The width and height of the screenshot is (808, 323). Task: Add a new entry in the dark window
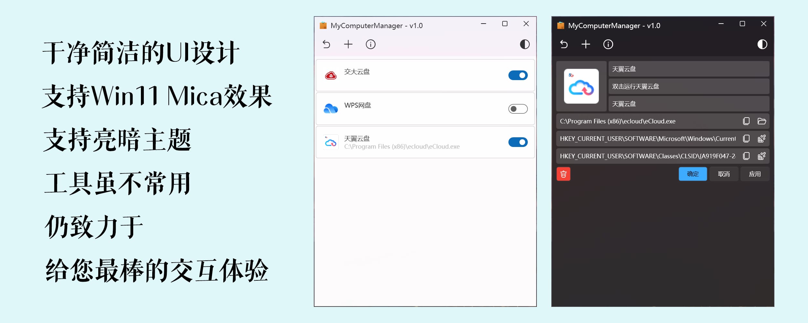pyautogui.click(x=586, y=44)
